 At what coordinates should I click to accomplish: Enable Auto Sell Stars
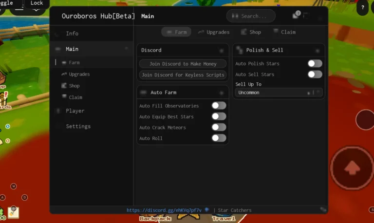tap(315, 74)
